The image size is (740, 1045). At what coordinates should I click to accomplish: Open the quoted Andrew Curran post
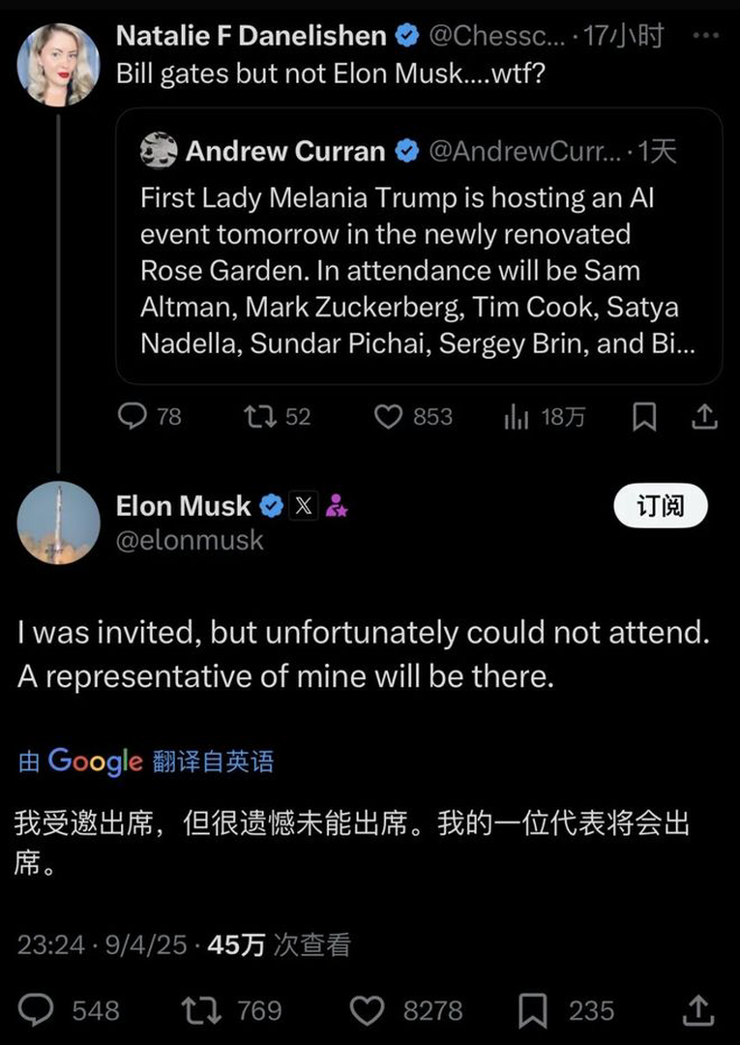(x=419, y=246)
